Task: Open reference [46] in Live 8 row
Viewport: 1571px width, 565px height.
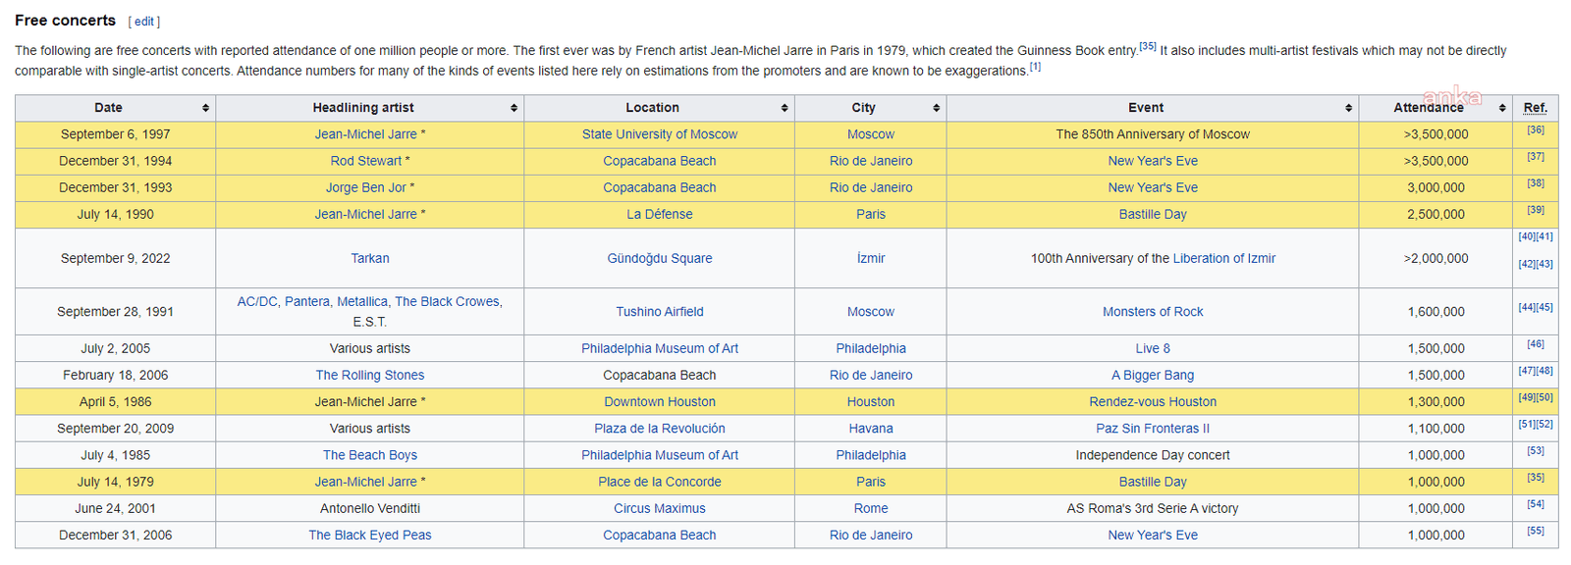Action: pyautogui.click(x=1536, y=343)
